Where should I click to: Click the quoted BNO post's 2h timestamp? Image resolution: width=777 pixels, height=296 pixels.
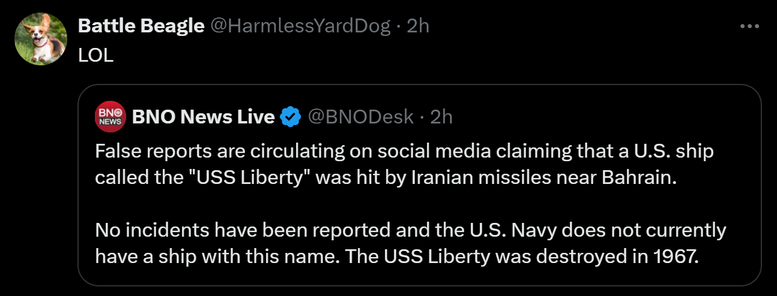[441, 117]
